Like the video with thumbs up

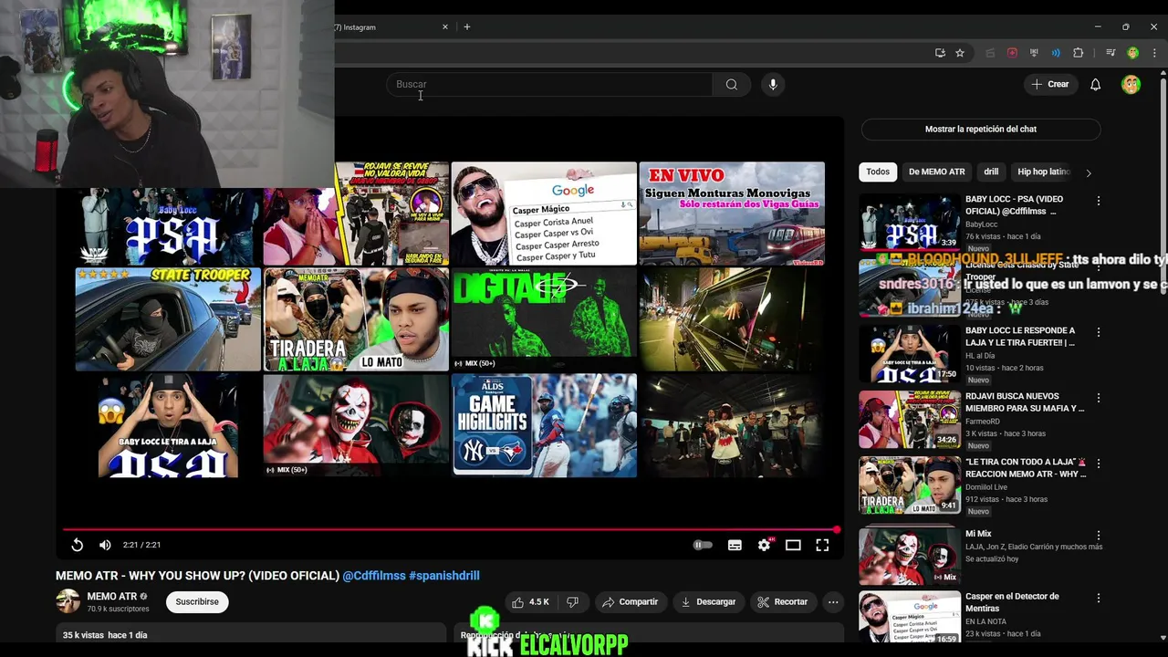[x=530, y=602]
